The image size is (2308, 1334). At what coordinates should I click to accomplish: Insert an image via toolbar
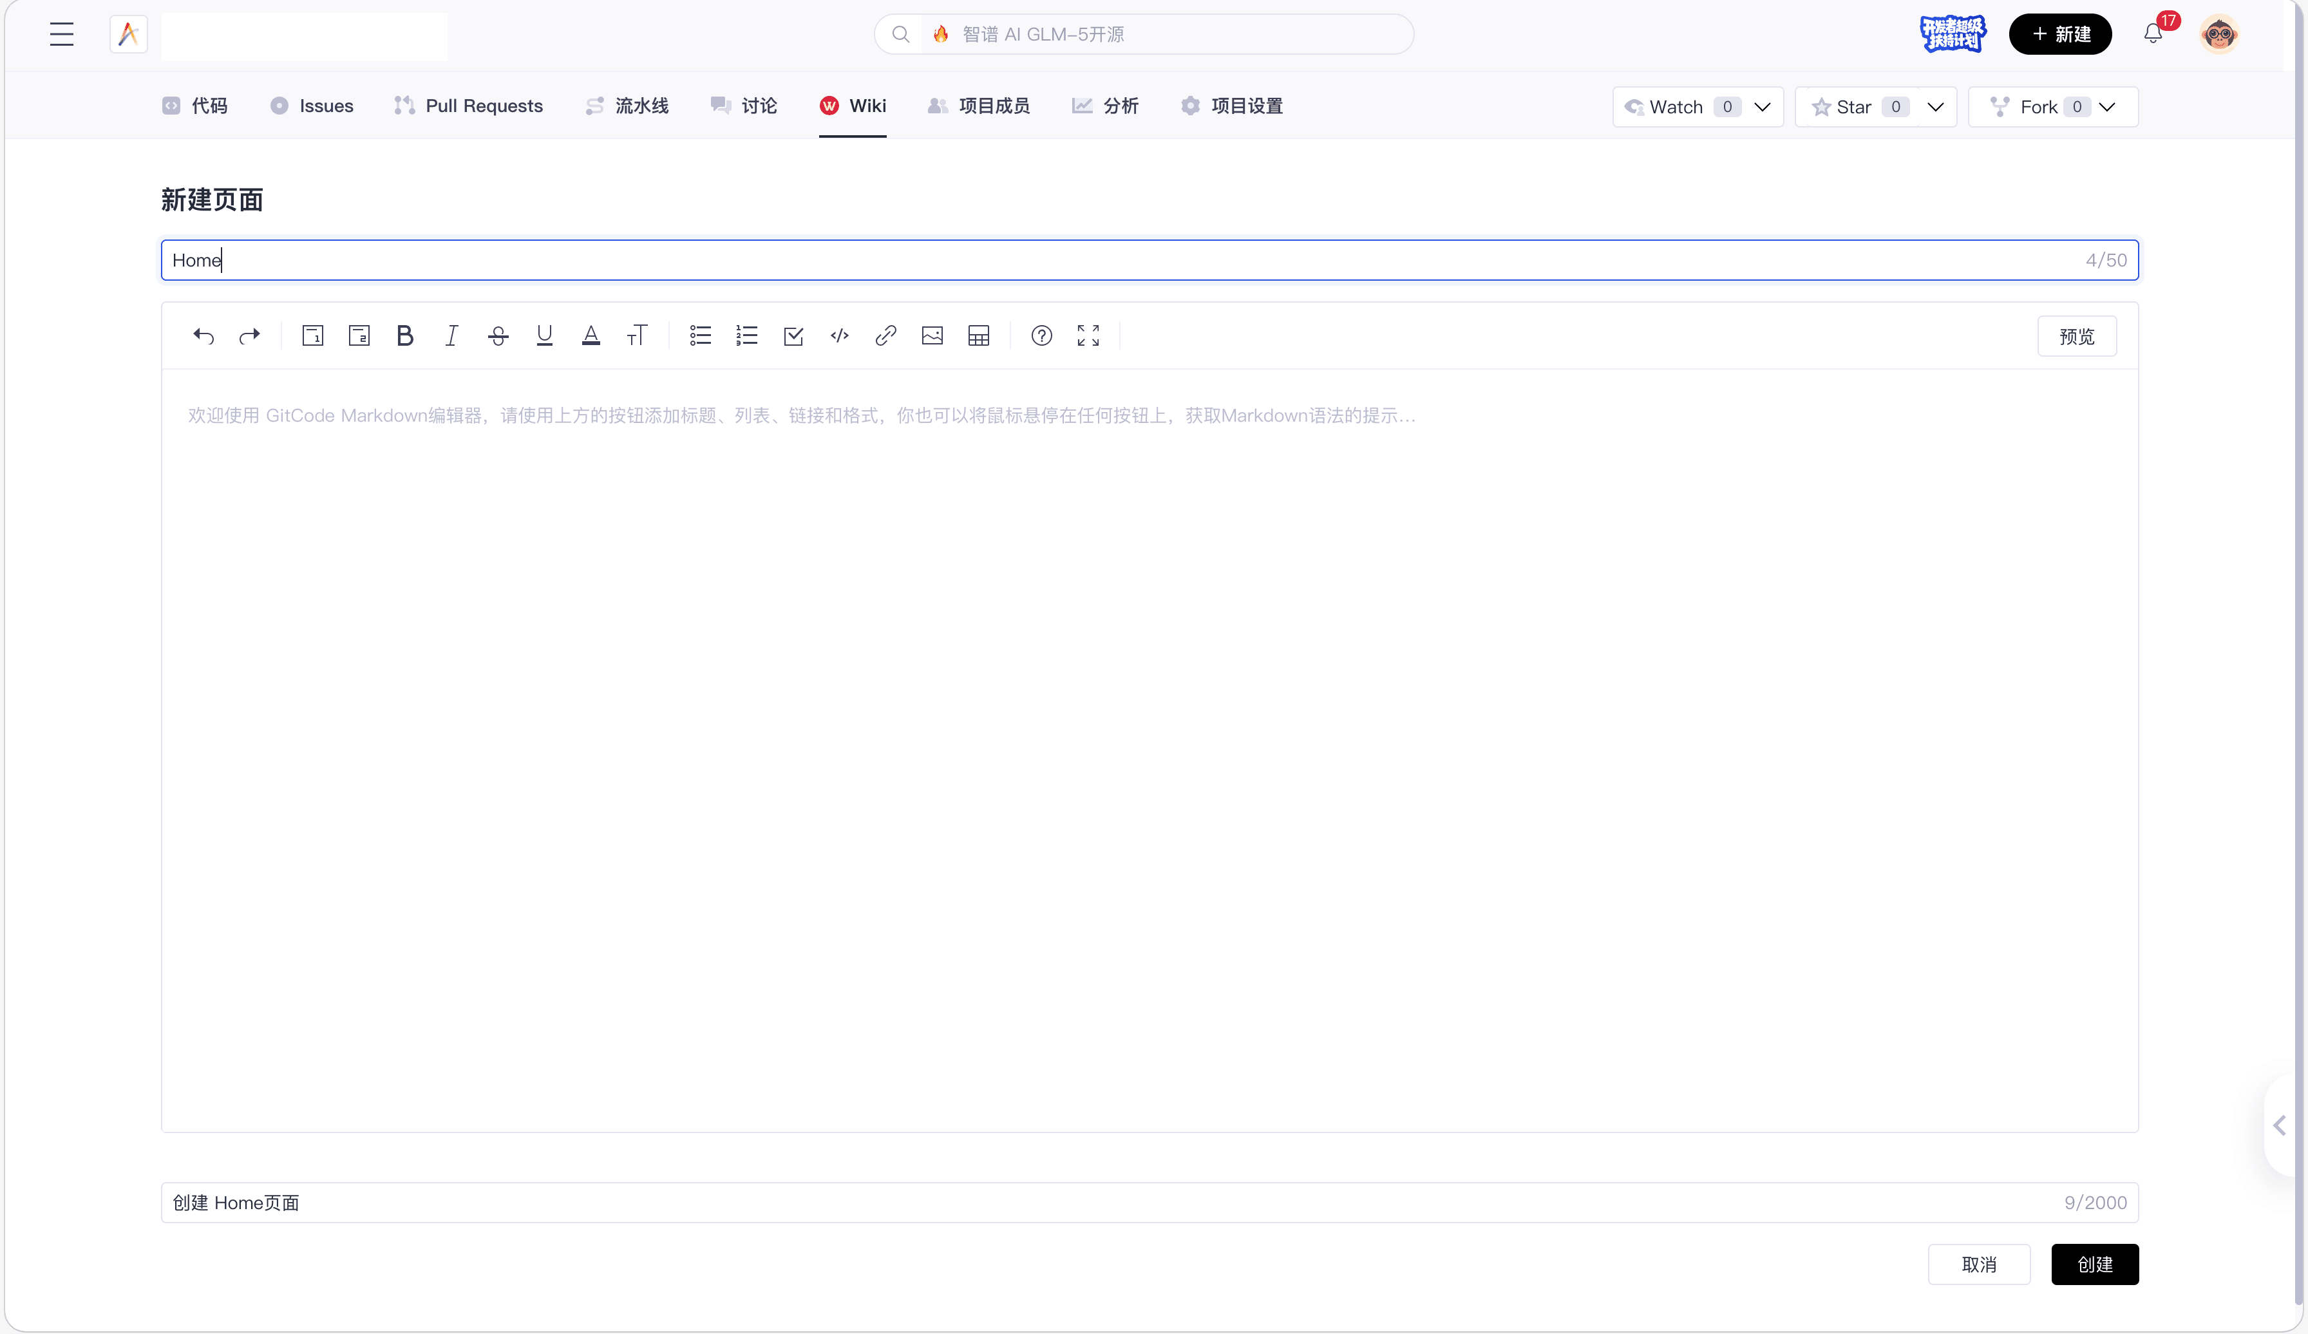pyautogui.click(x=932, y=336)
